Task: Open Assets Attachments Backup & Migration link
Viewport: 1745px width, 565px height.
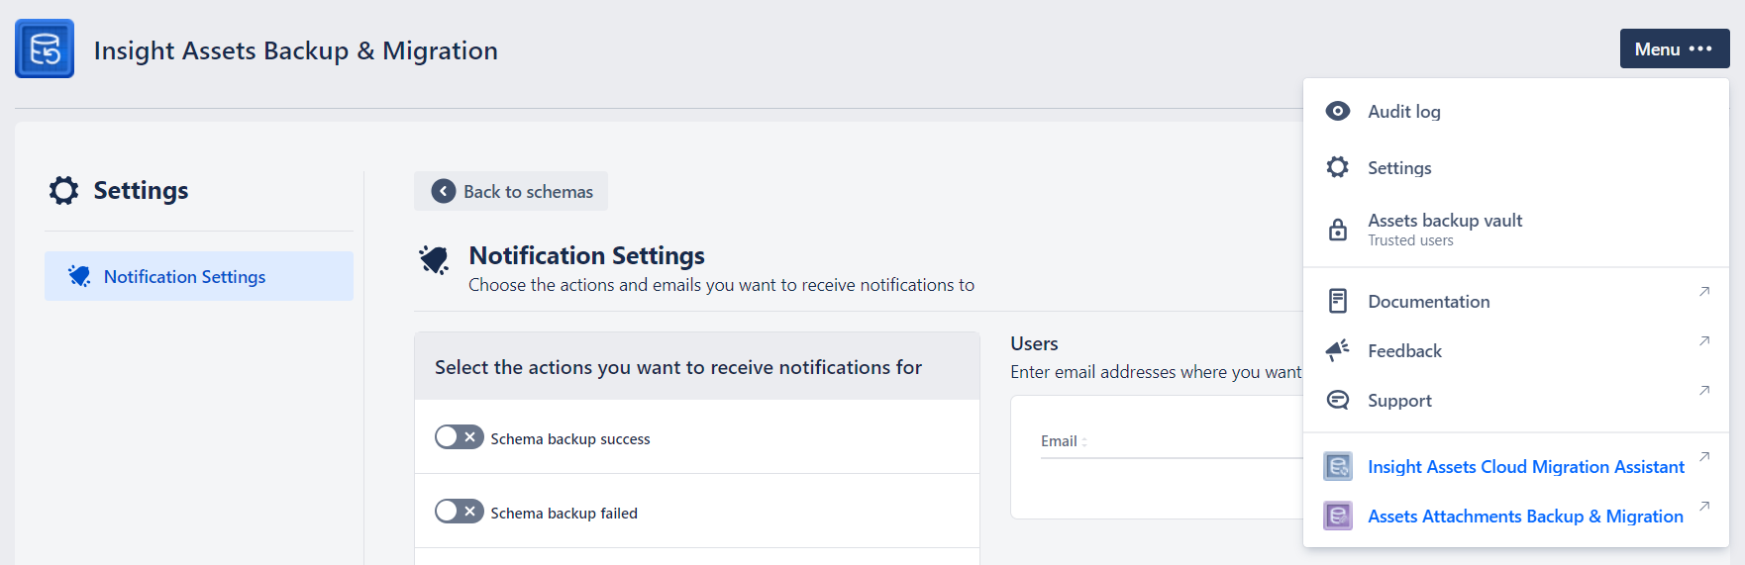Action: (1525, 517)
